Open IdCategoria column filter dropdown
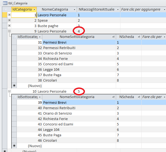This screenshot has width=166, height=152. (34, 9)
